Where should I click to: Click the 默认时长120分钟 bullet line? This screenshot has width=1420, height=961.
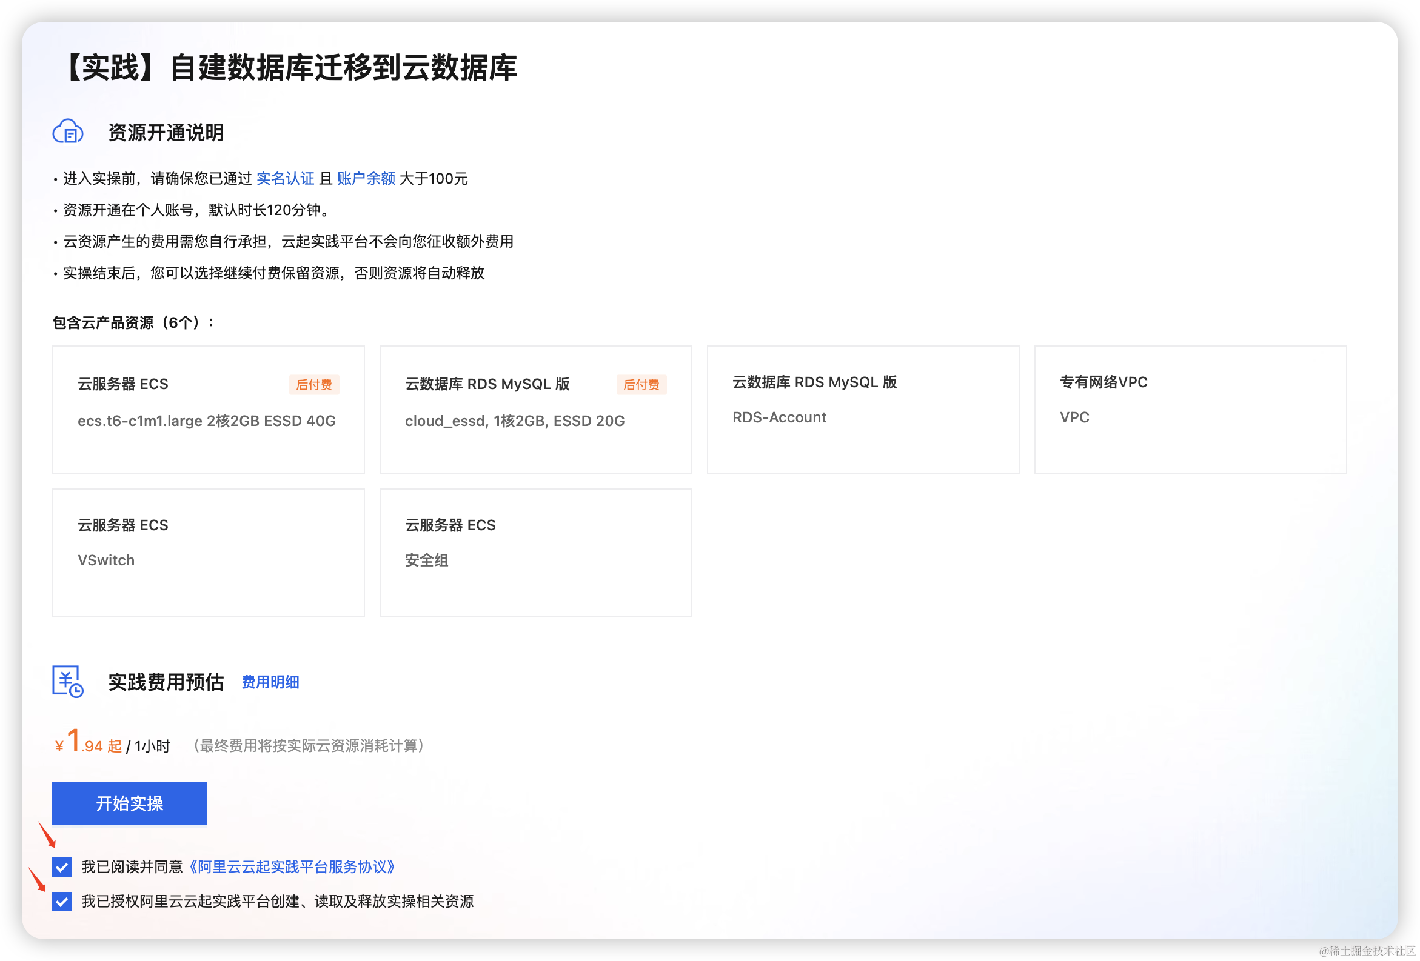193,210
